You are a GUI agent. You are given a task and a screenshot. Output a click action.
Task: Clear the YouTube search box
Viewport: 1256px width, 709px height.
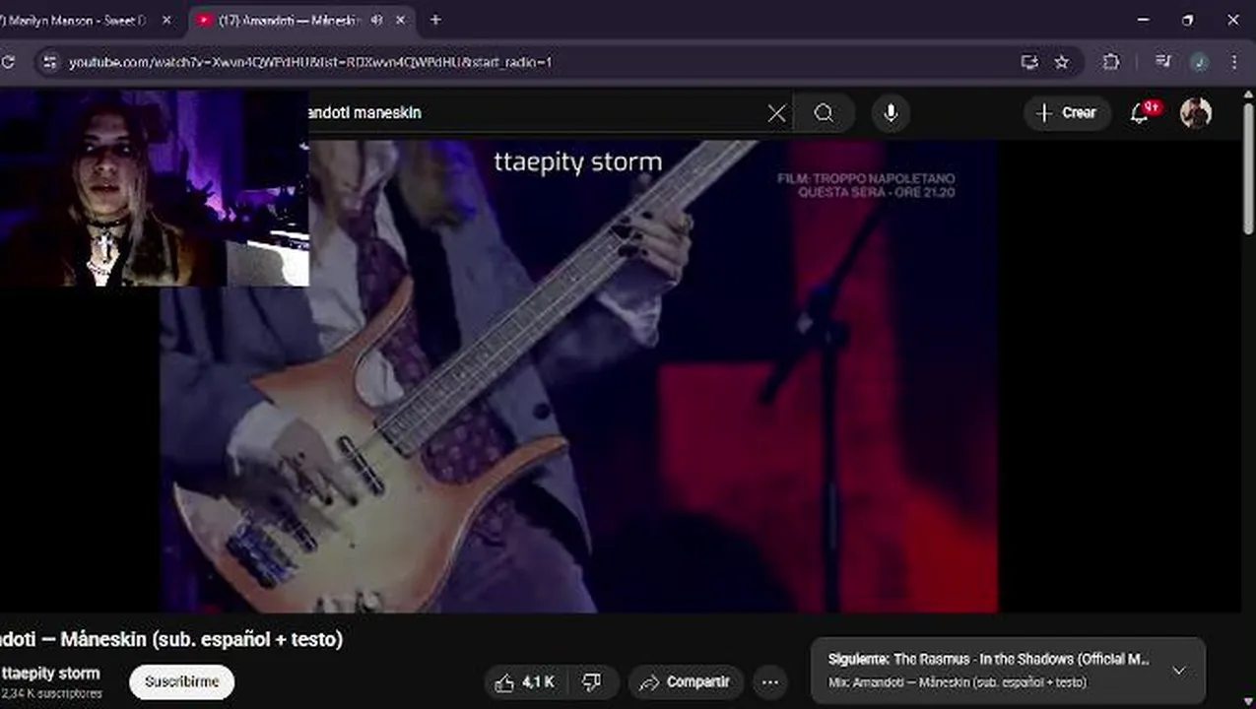776,113
